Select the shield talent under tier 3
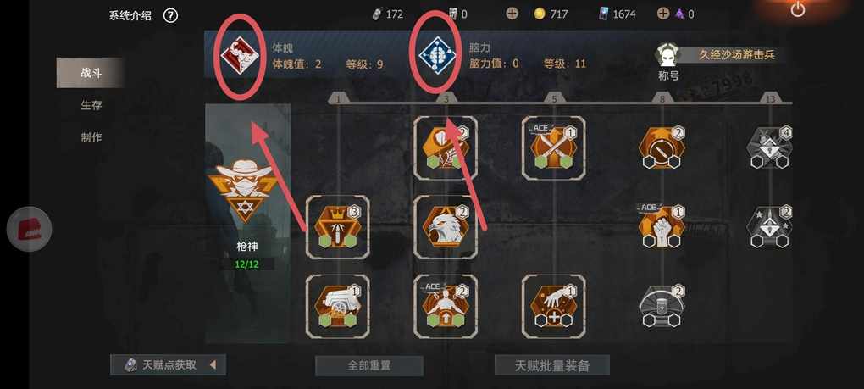This screenshot has width=864, height=389. (446, 147)
